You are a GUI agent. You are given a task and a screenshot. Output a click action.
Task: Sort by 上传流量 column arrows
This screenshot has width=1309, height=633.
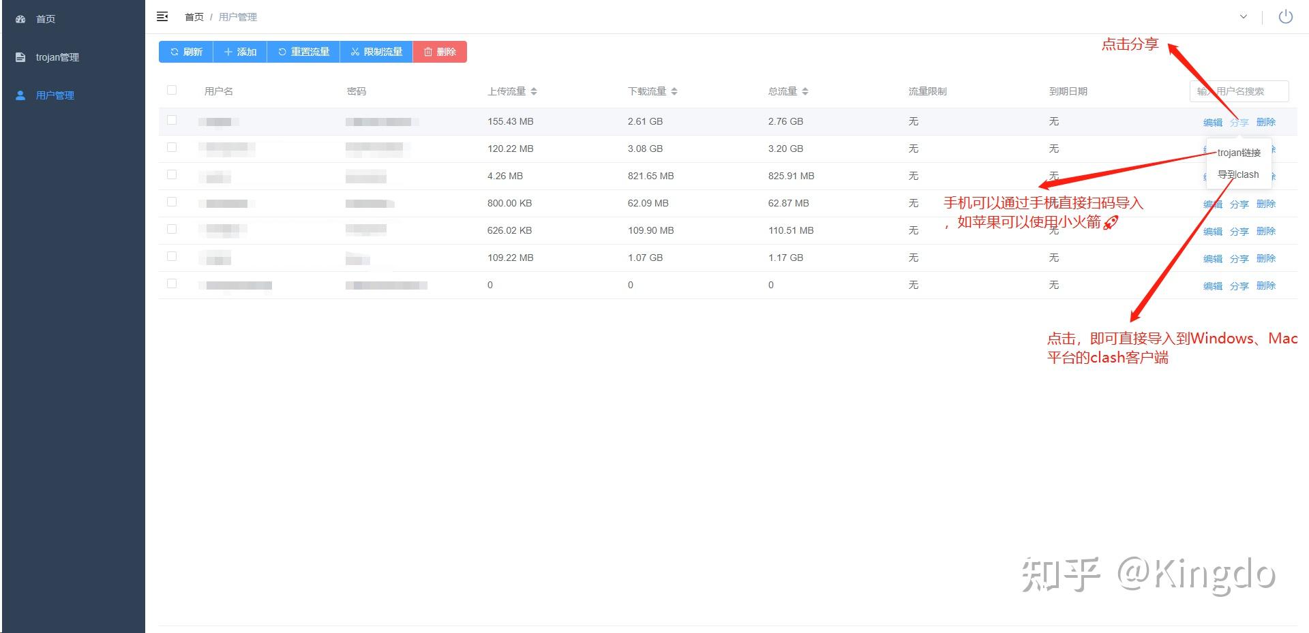(534, 91)
